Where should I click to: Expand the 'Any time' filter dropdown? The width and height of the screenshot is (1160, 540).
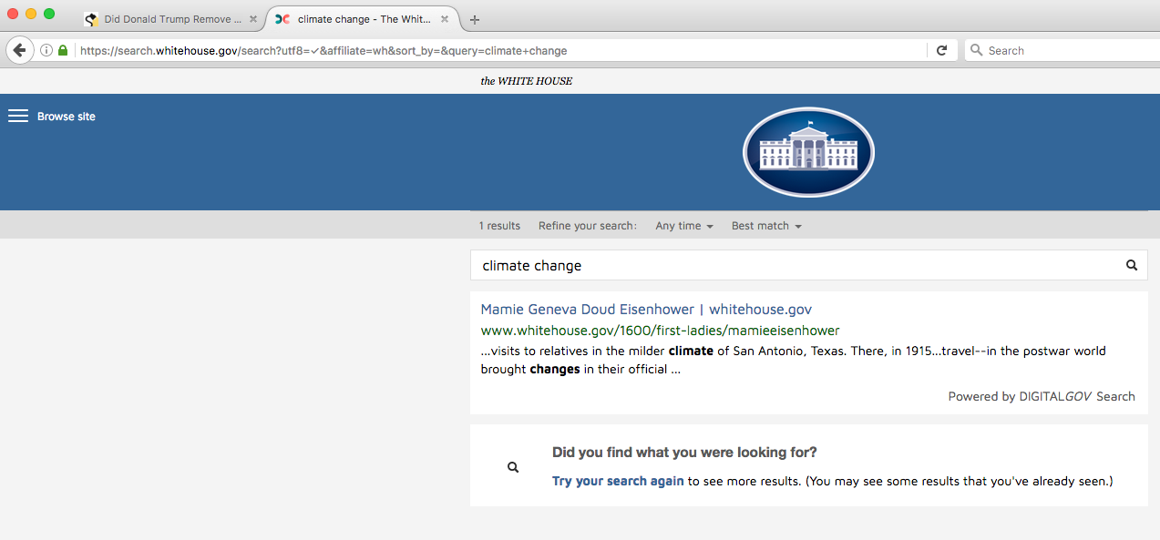(684, 226)
